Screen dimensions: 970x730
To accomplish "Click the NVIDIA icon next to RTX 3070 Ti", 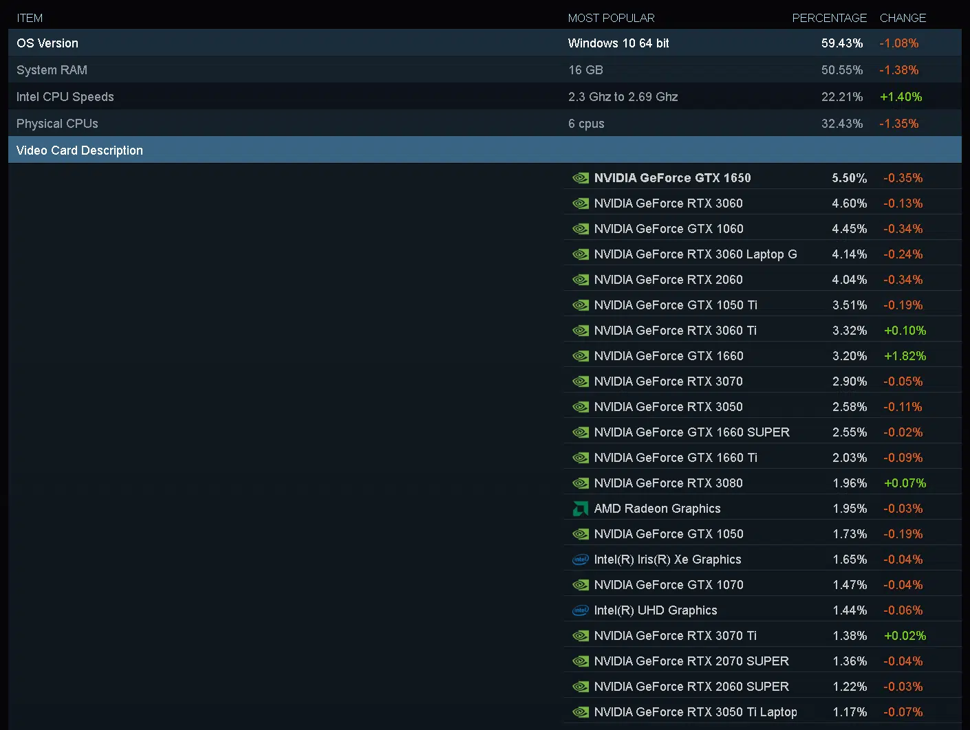I will click(581, 636).
